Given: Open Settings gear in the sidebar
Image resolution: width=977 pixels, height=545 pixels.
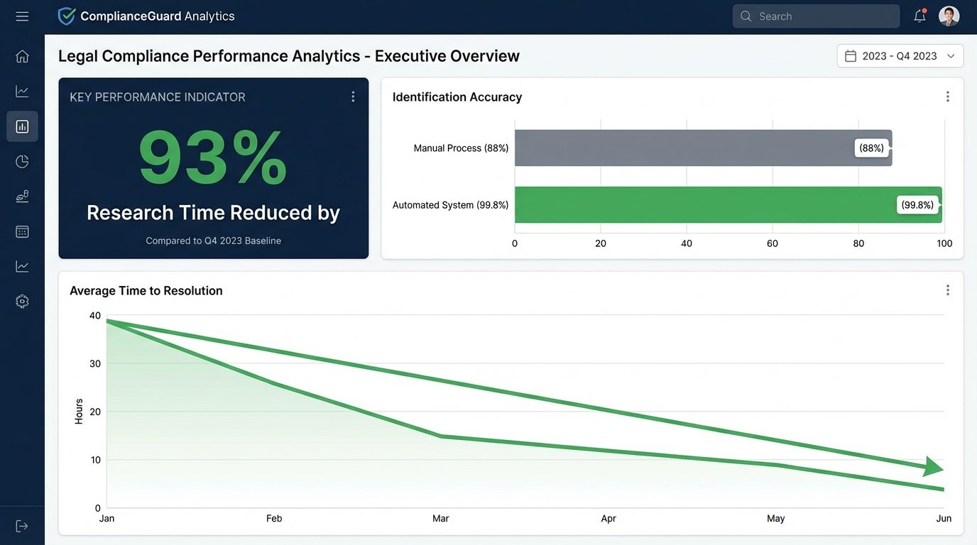Looking at the screenshot, I should (x=22, y=302).
